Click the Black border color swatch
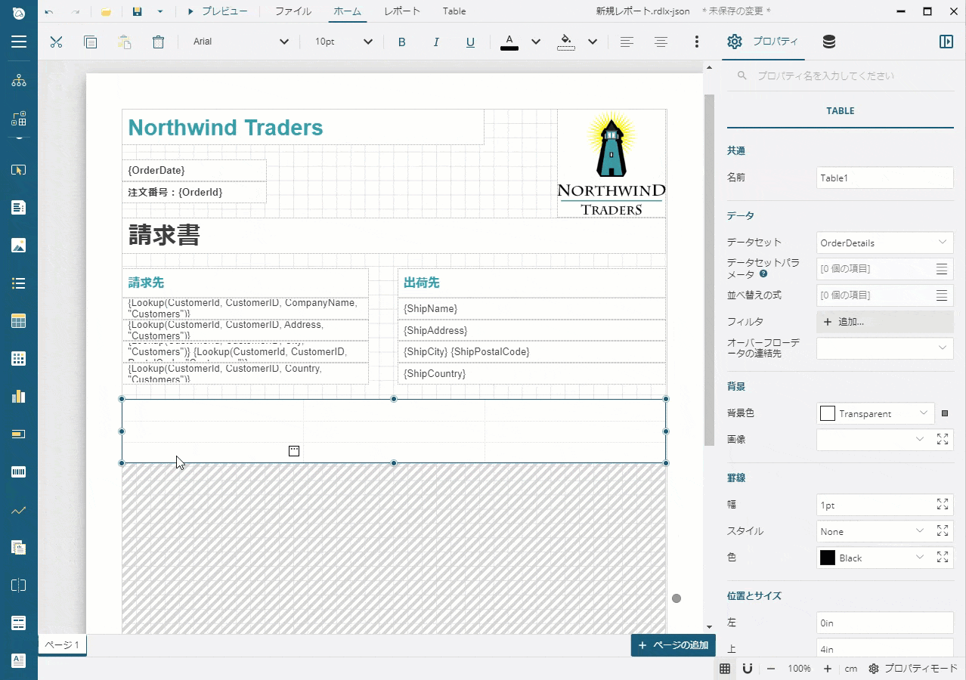966x680 pixels. [x=828, y=557]
